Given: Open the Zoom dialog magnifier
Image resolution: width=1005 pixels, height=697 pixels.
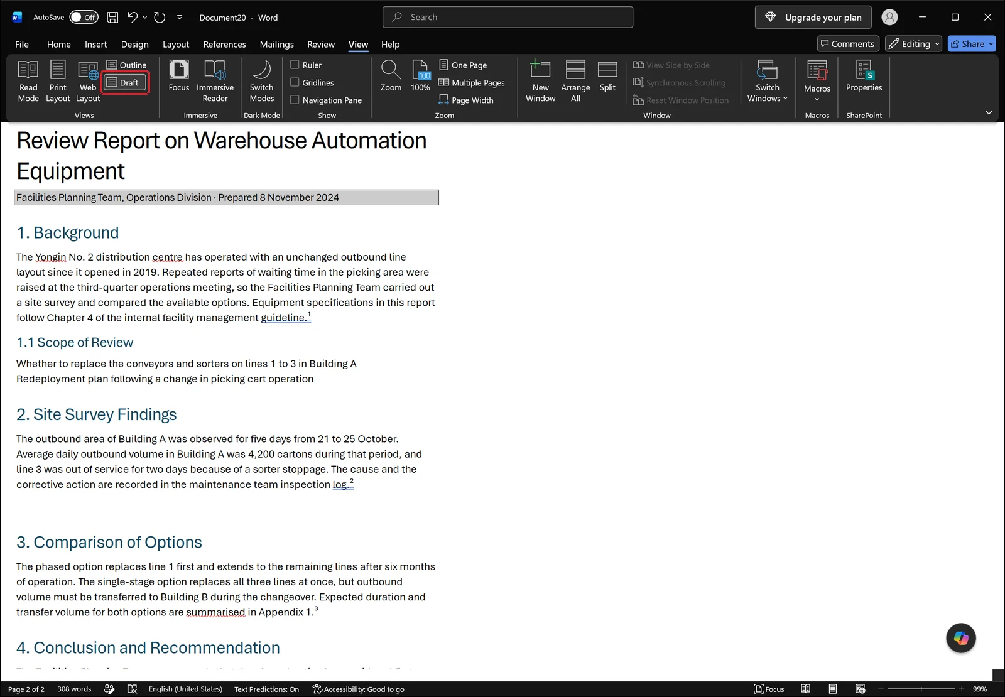Looking at the screenshot, I should point(391,76).
